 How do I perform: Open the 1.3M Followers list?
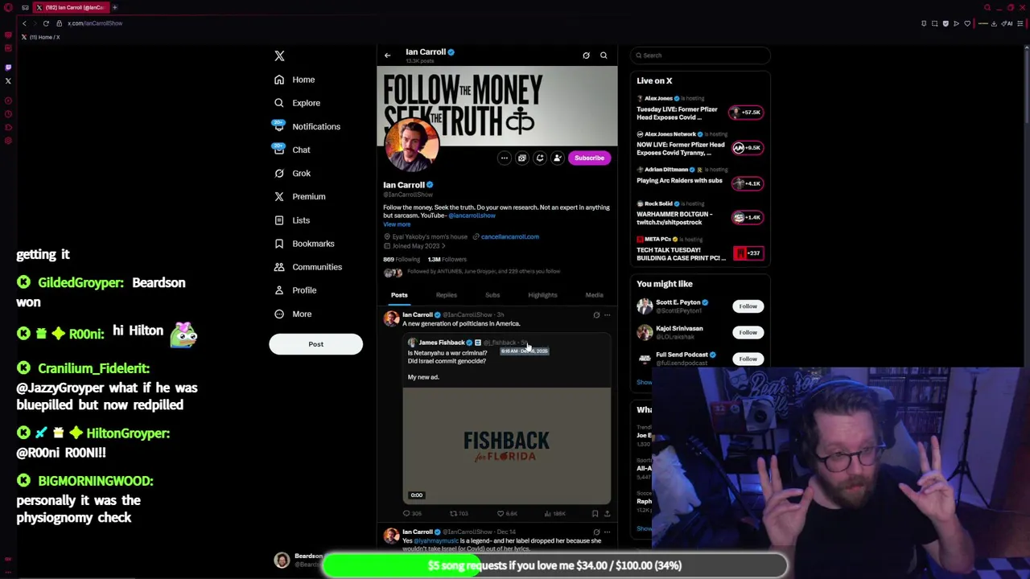coord(447,260)
